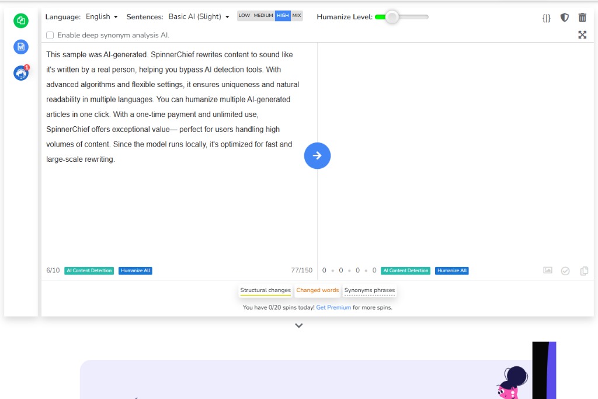Click the copy output icon at bottom right
This screenshot has height=399, width=598.
coord(584,271)
